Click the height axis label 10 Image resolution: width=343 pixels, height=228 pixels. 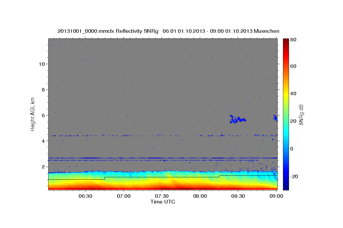pos(42,64)
